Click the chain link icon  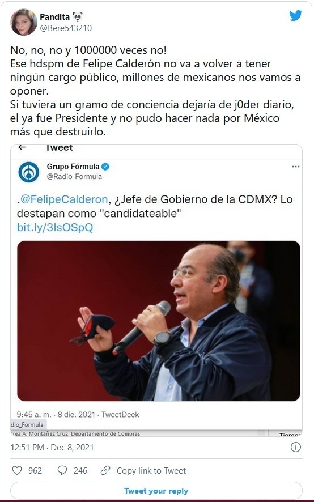pos(105,470)
